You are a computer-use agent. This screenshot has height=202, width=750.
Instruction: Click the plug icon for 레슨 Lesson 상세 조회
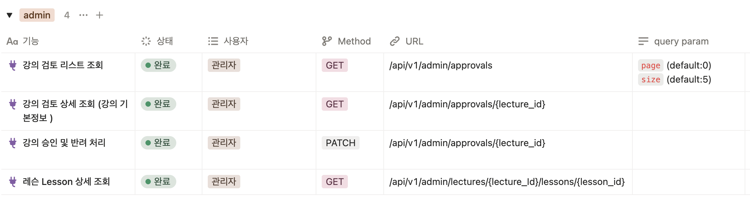tap(13, 182)
